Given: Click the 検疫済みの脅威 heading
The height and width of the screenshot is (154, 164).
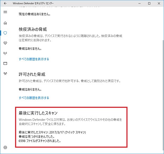Looking at the screenshot, I should pos(33,29).
